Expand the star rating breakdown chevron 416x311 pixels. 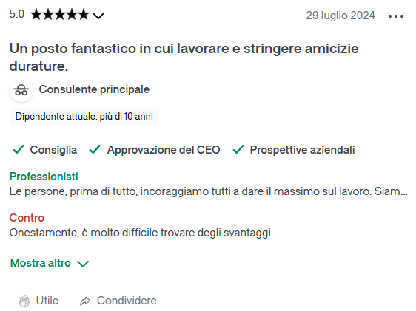click(x=98, y=16)
